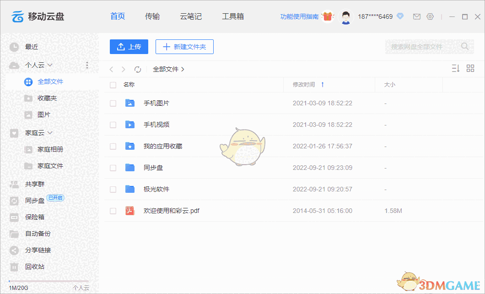This screenshot has width=485, height=294.
Task: Create a new folder with 新建文件夹
Action: point(184,46)
